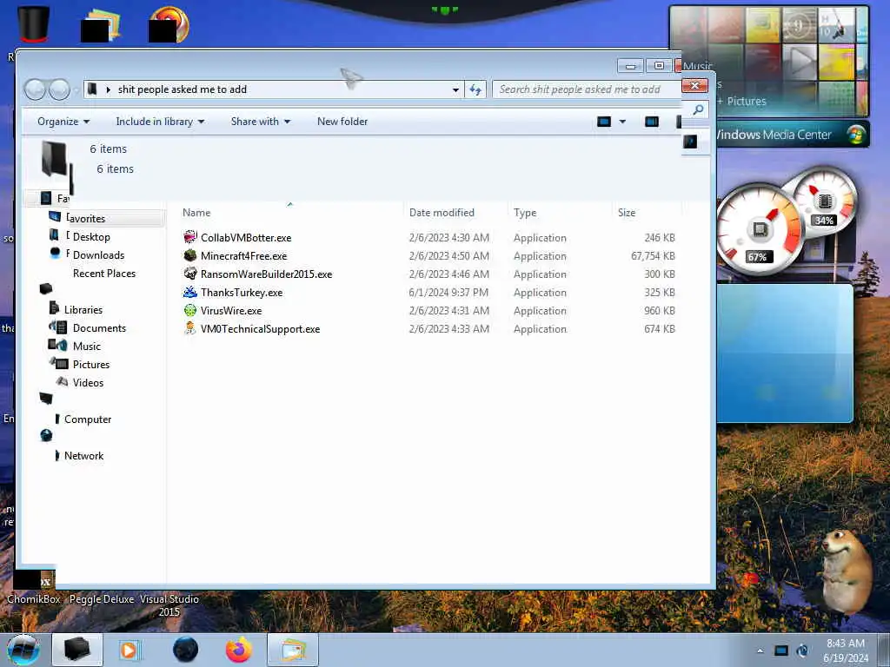Screen dimensions: 890x667
Task: Open media player taskbar icon
Action: point(130,650)
